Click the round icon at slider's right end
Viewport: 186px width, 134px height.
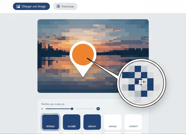coord(98,109)
